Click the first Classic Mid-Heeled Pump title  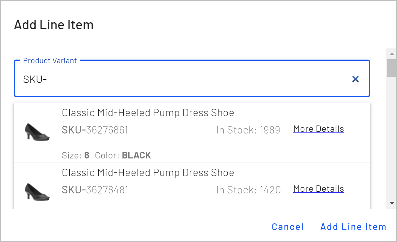tap(148, 113)
